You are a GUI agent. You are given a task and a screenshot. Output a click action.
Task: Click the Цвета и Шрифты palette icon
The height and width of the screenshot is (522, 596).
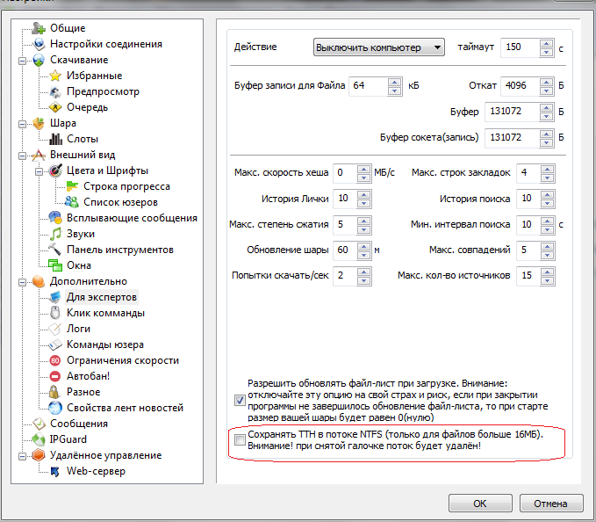pos(55,170)
